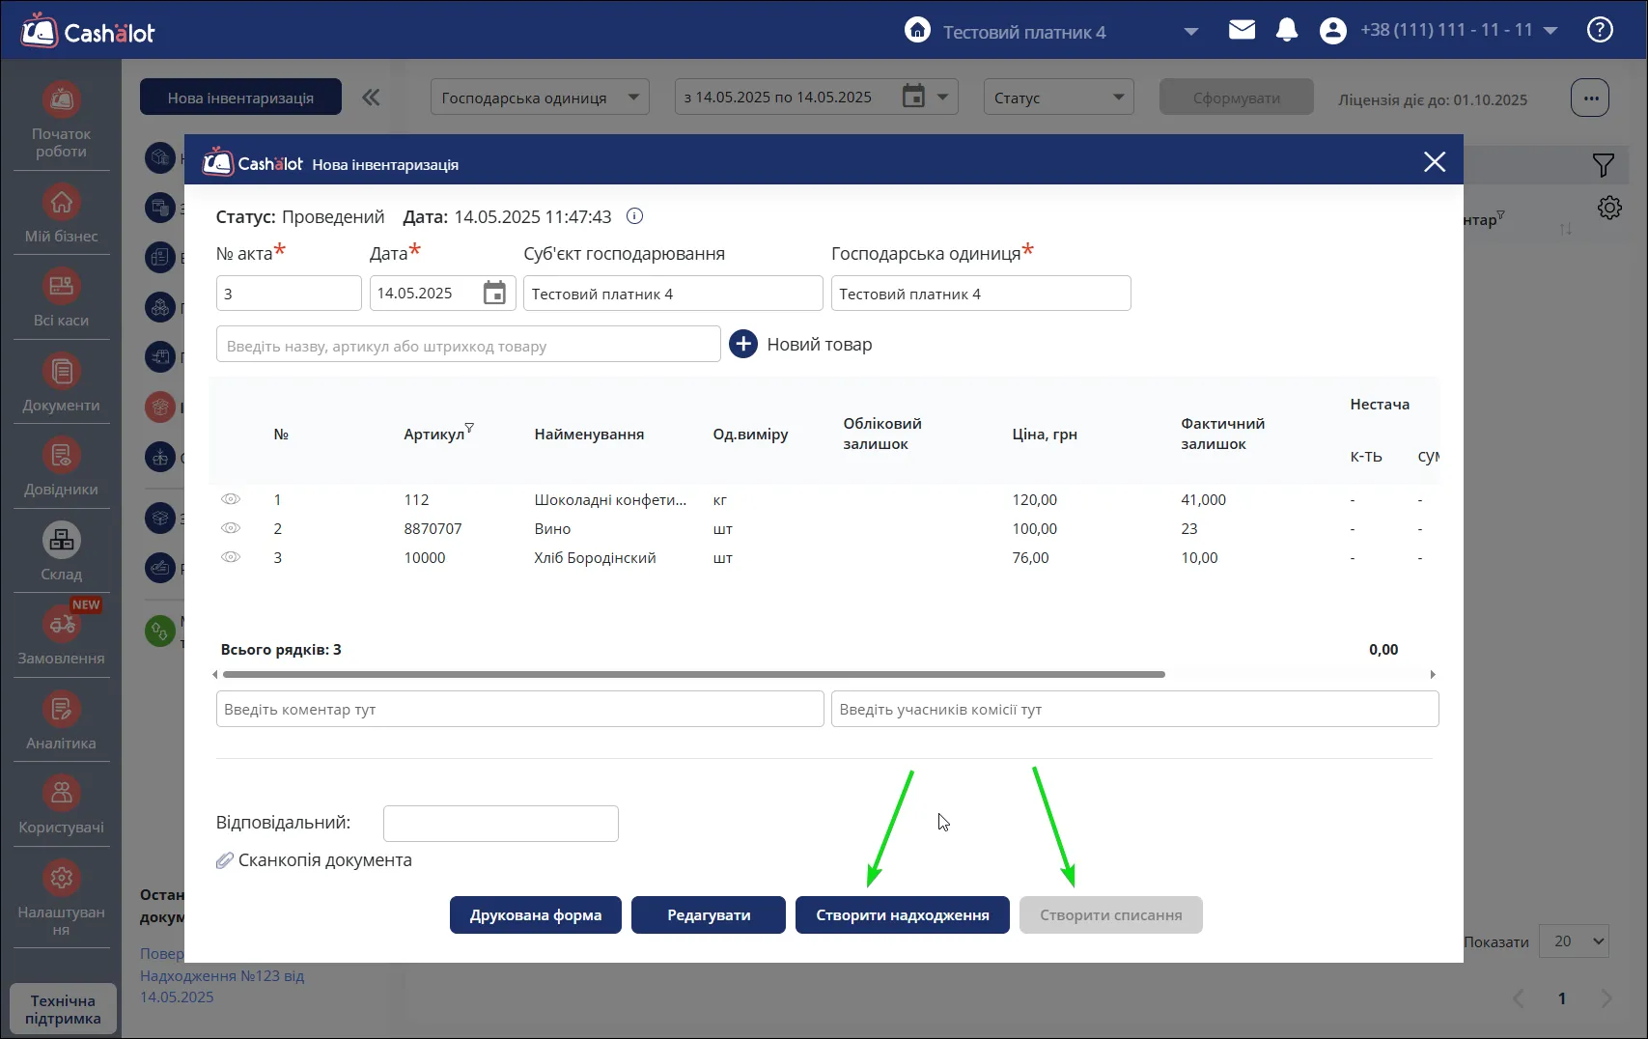The height and width of the screenshot is (1039, 1648).
Task: Toggle eye icon for Вино row
Action: pos(231,528)
